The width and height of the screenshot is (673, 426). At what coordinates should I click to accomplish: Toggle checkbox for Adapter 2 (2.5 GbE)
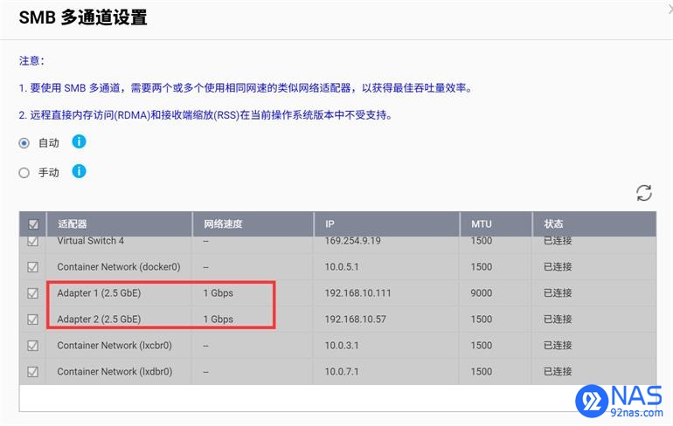32,319
